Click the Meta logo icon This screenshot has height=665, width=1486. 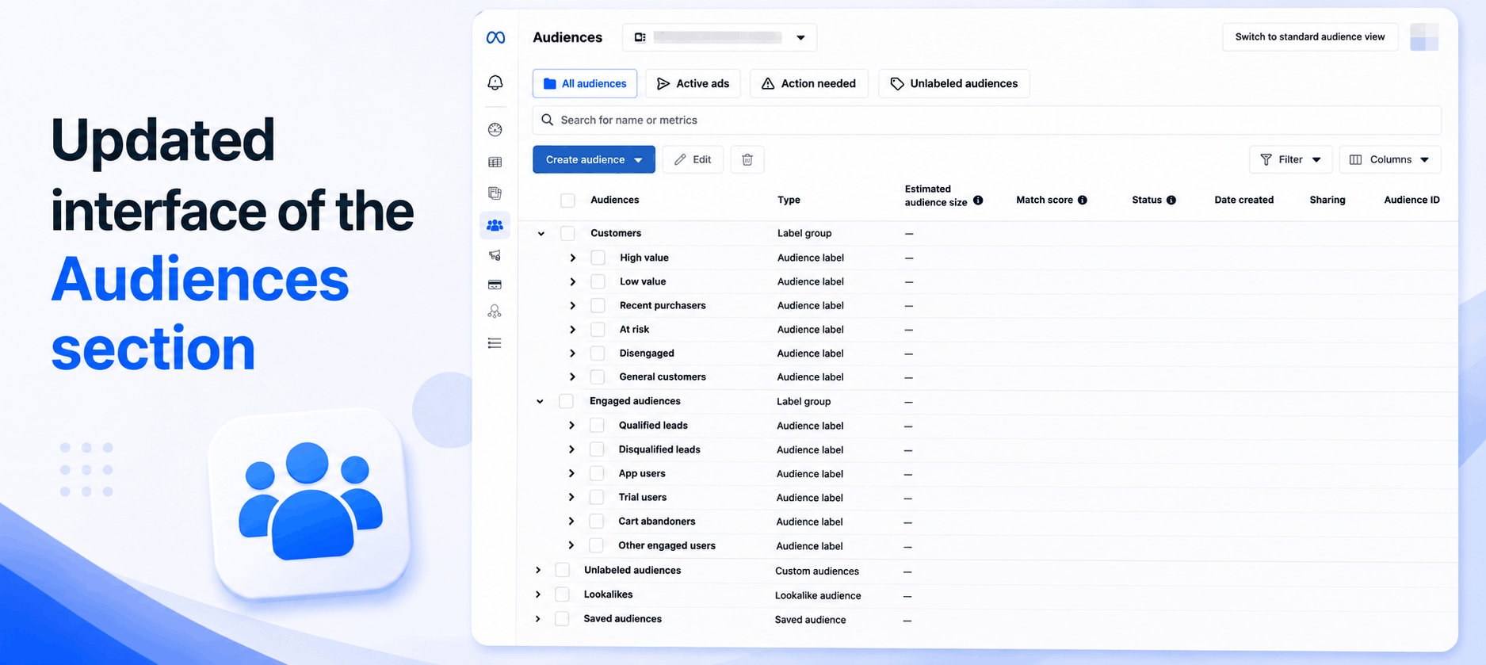tap(495, 37)
